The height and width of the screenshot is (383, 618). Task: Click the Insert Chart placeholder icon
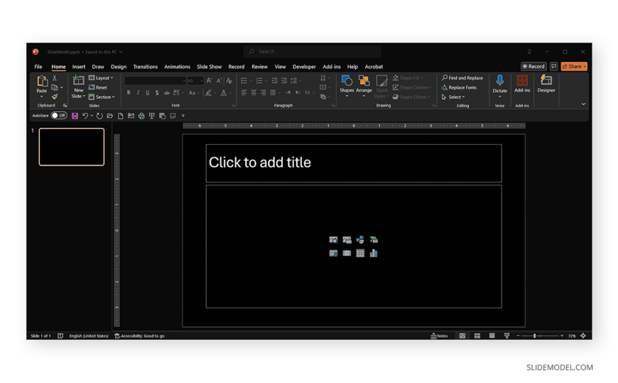click(374, 253)
